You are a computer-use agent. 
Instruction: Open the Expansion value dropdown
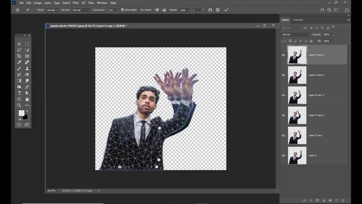(x=118, y=10)
